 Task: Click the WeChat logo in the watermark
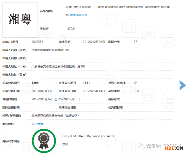tap(141, 146)
